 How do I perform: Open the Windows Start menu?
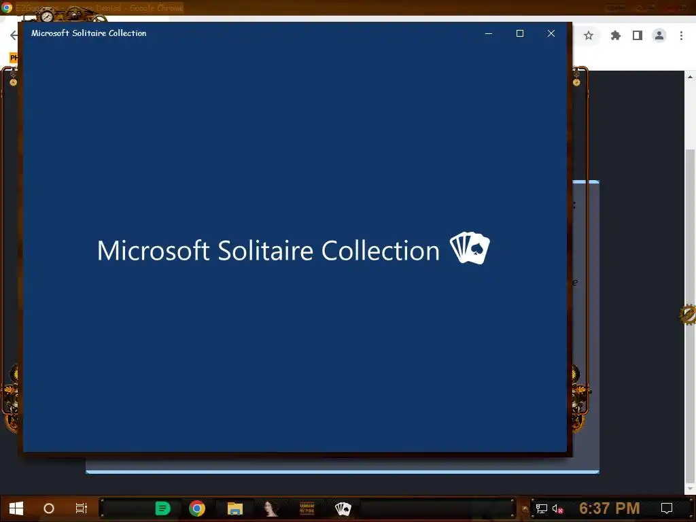16,508
